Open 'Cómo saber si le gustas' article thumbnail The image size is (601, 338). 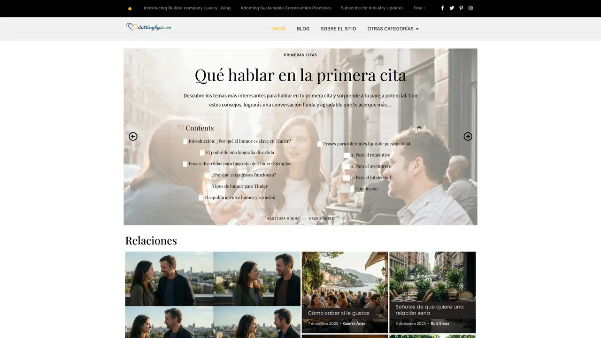point(345,292)
